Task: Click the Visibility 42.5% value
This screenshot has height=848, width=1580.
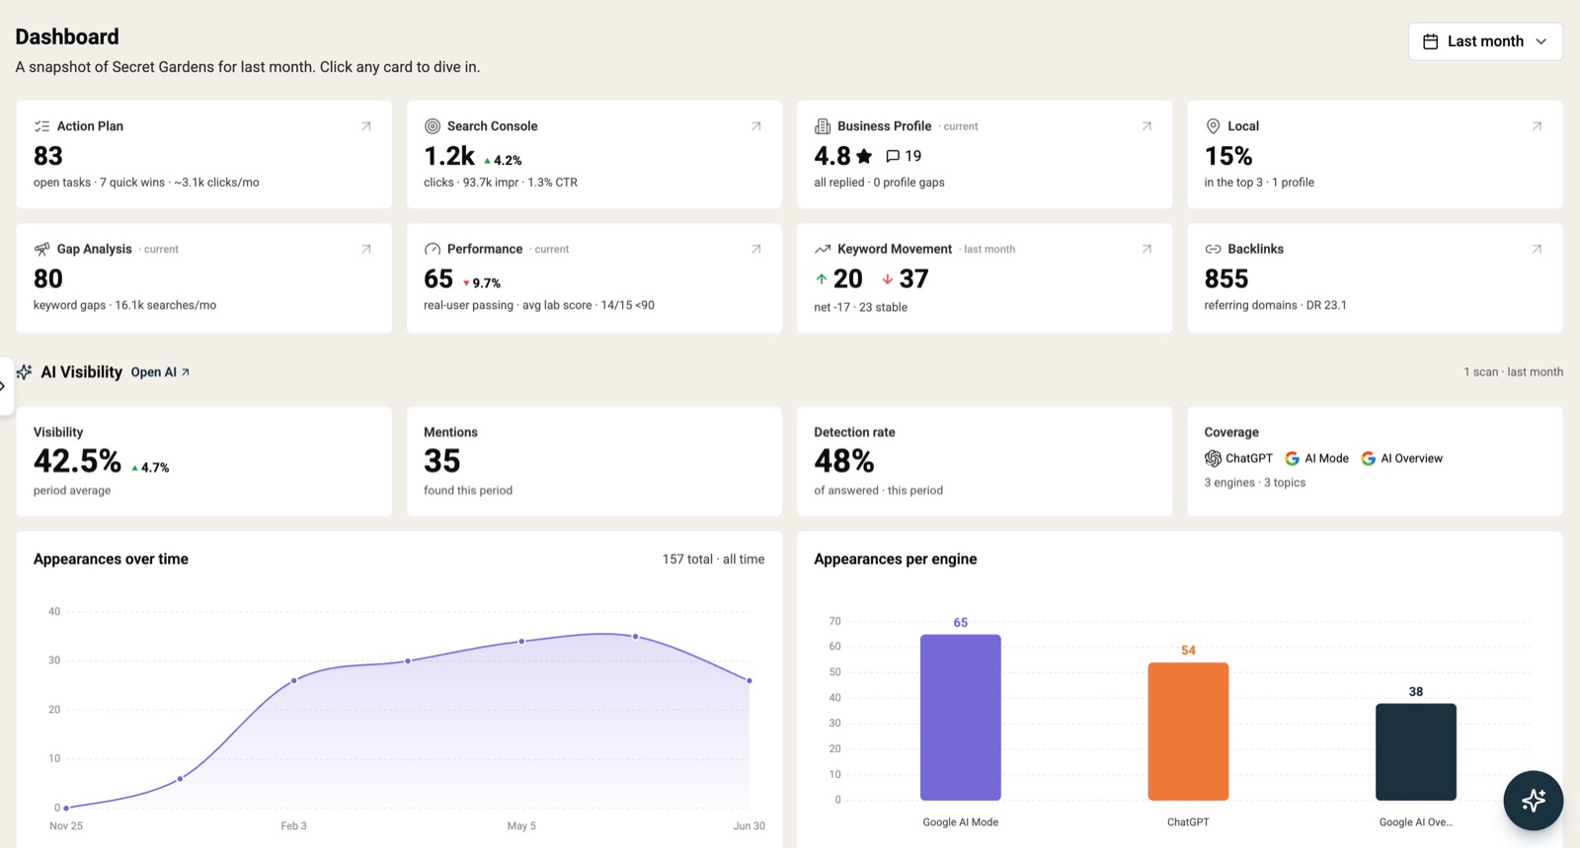Action: pos(77,461)
